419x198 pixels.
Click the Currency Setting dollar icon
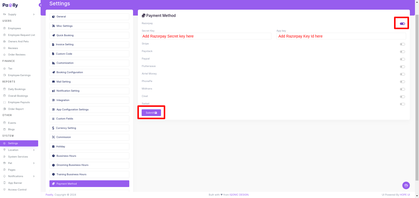[53, 128]
